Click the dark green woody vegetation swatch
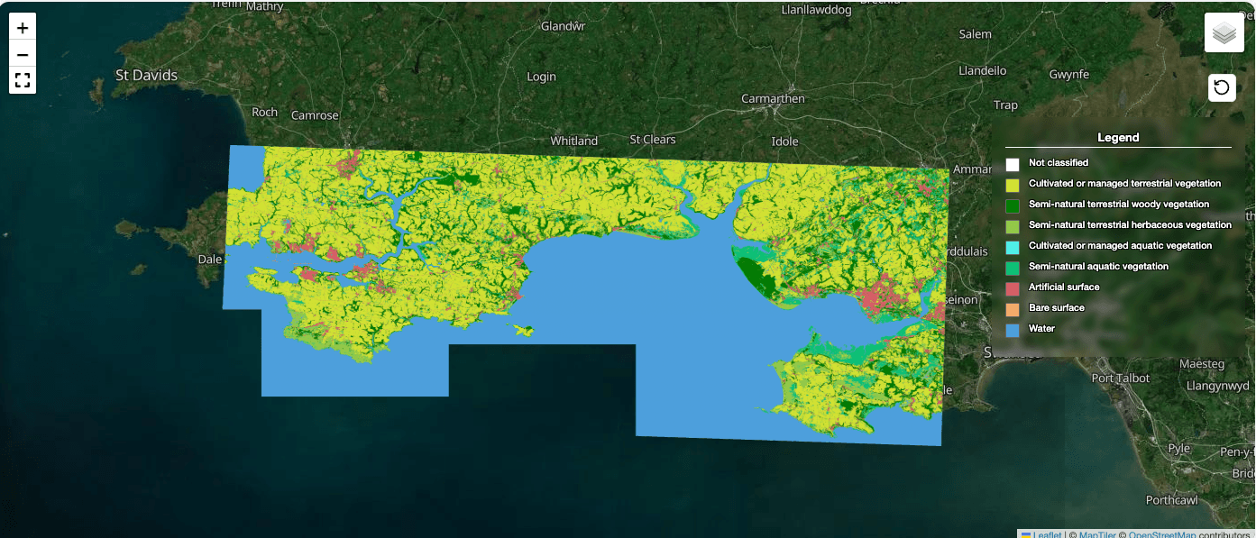Screen dimensions: 1256x538 1013,205
